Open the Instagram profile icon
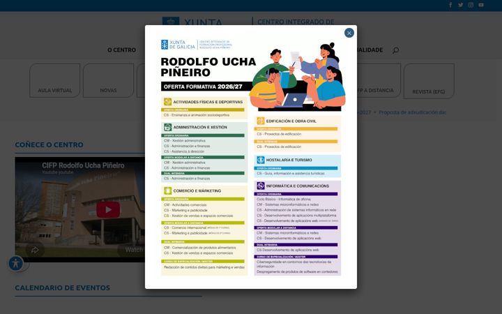 471,5
